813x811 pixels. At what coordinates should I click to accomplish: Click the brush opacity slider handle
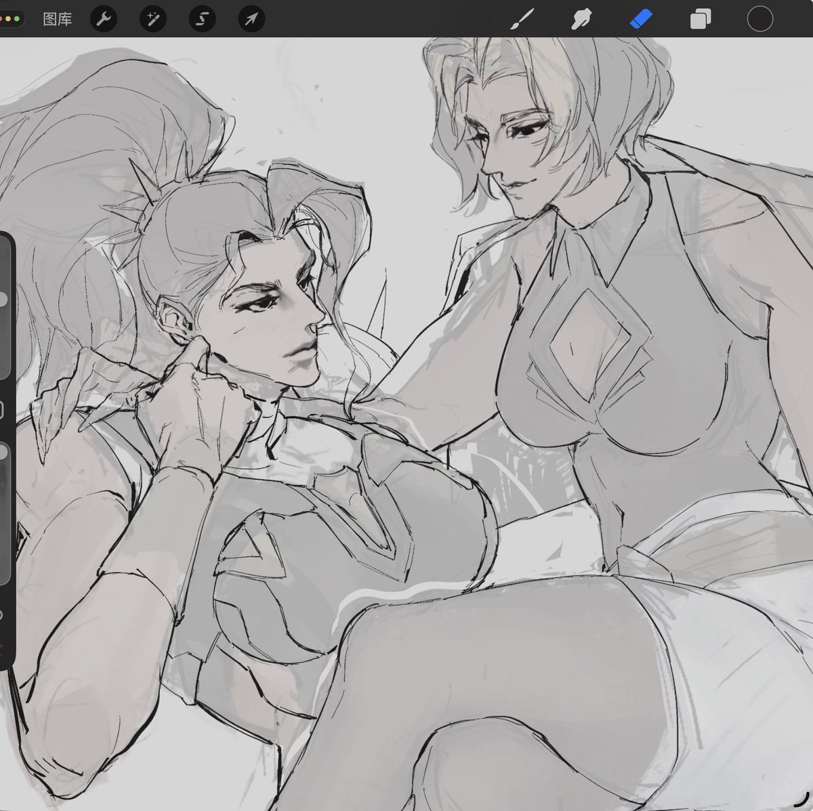3,453
